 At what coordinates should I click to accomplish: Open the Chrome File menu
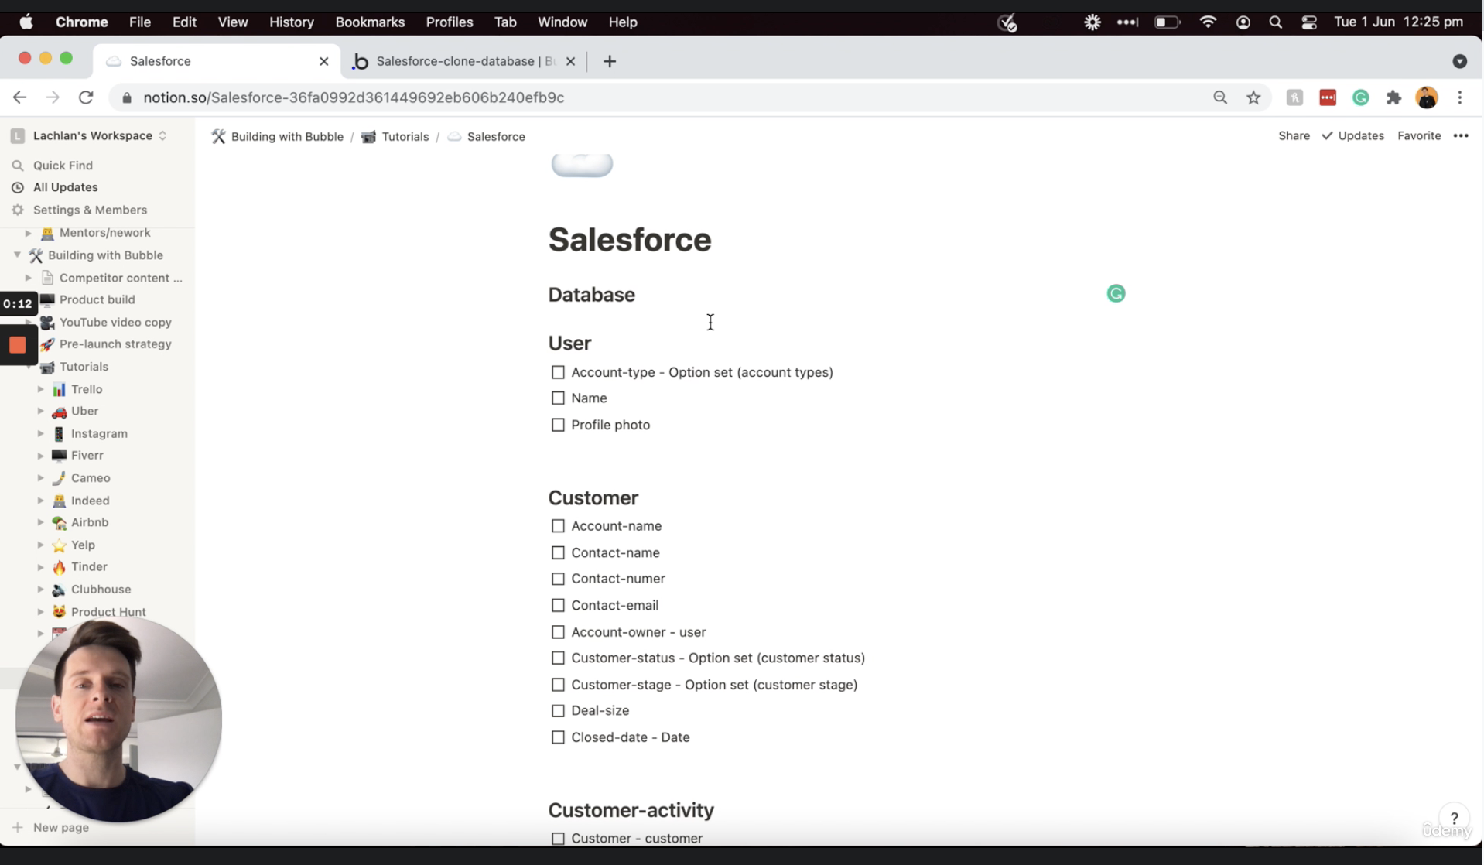pos(139,22)
